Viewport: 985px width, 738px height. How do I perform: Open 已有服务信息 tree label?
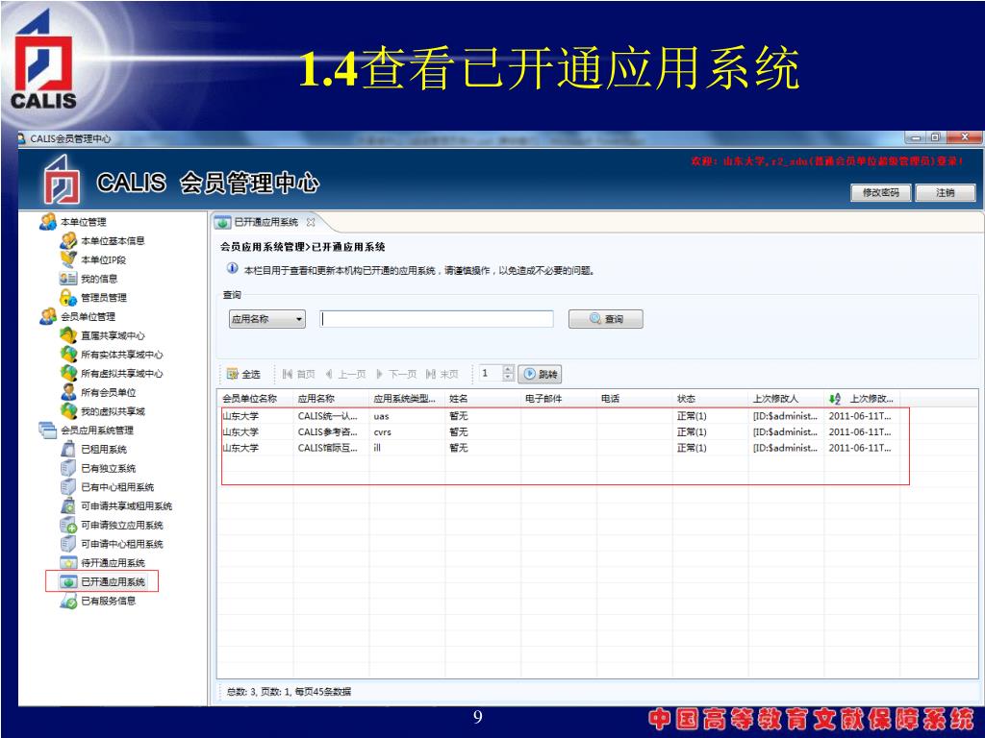tap(108, 601)
